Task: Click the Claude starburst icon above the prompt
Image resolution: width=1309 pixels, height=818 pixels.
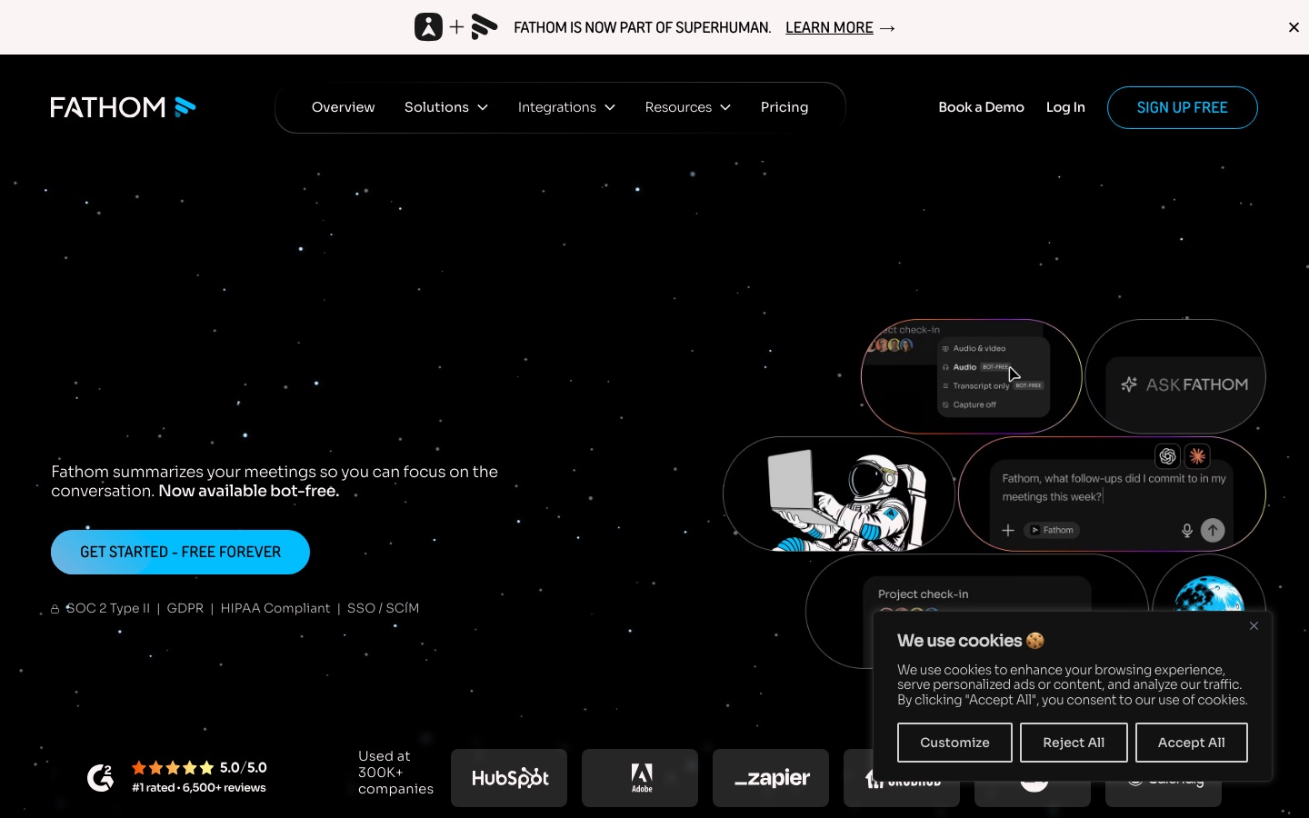Action: [1197, 455]
